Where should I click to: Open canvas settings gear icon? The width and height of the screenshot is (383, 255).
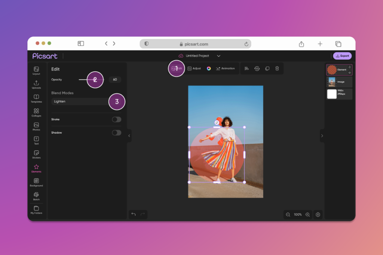tap(318, 215)
